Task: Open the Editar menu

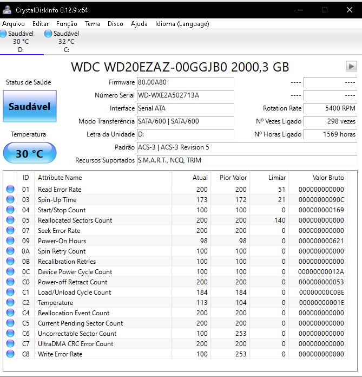Action: pos(41,24)
